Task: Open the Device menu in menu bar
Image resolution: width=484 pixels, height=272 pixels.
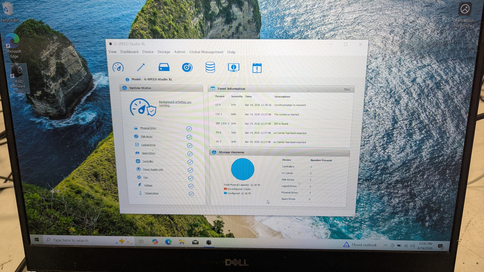Action: coord(148,52)
